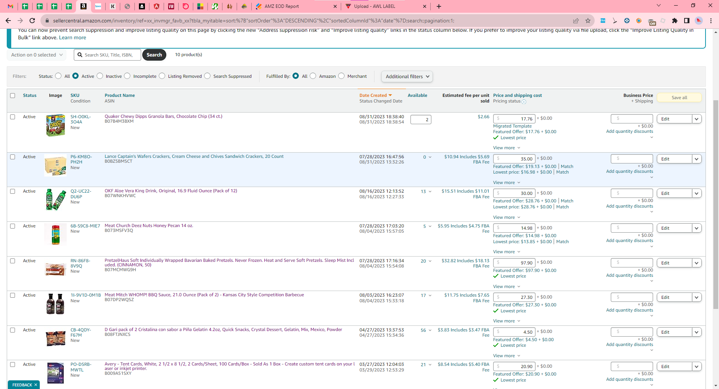The image size is (719, 389).
Task: Choose the Amazon fulfilled-by radio button
Action: point(313,76)
